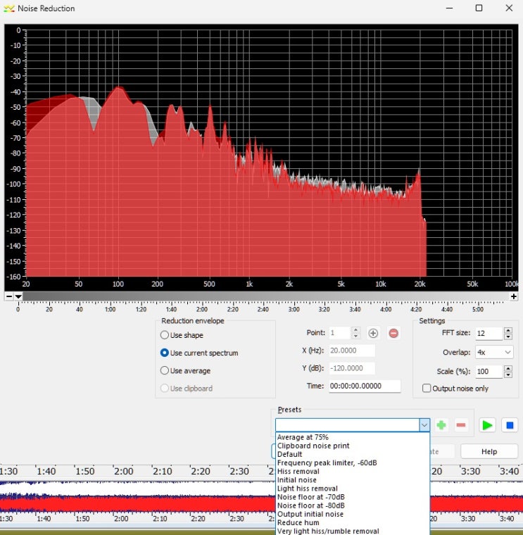Select the Use shape radio button
Image resolution: width=523 pixels, height=535 pixels.
click(x=165, y=335)
